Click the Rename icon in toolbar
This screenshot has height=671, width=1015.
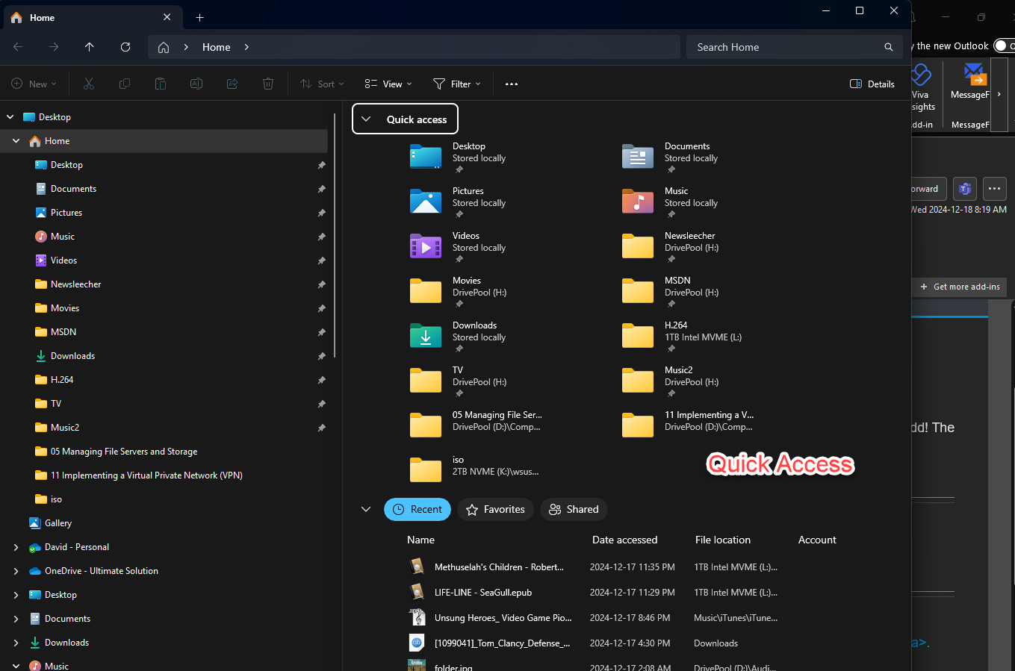pos(196,84)
